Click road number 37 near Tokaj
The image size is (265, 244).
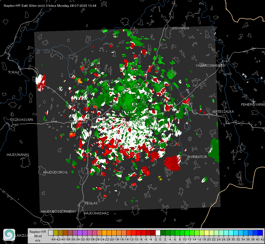8,46
